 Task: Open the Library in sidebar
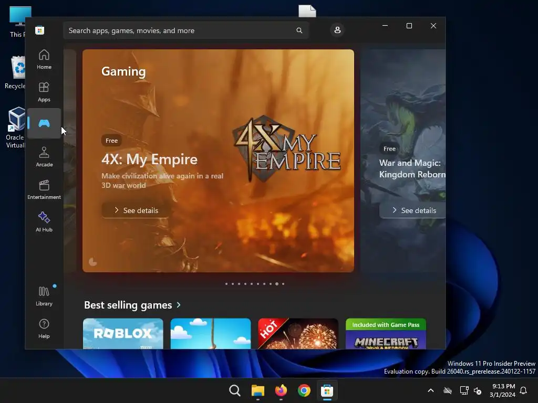pyautogui.click(x=44, y=296)
